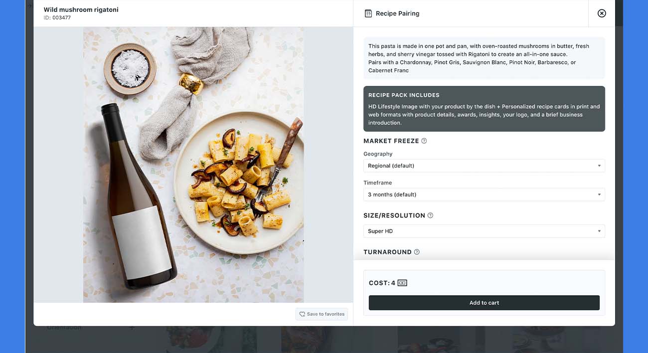Toggle the heart on Save to favorites
648x353 pixels.
(x=302, y=314)
